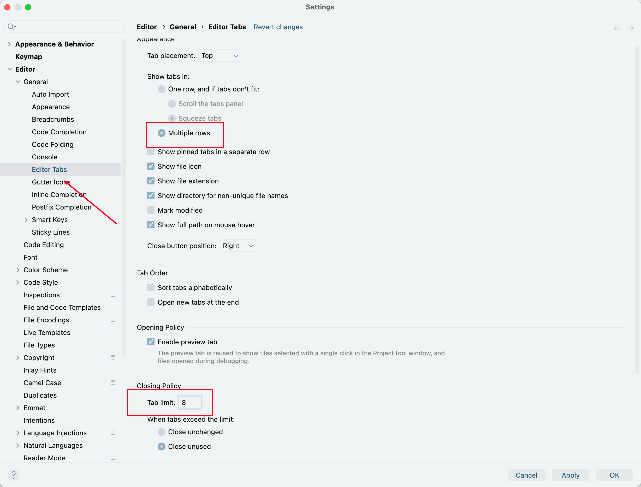
Task: Open the Code Folding settings page
Action: point(52,144)
